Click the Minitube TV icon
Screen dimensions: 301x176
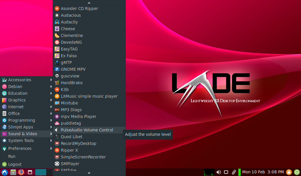pos(57,103)
